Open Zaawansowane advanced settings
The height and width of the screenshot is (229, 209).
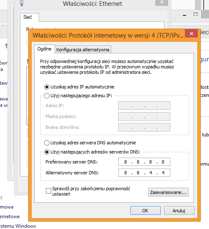tap(168, 192)
